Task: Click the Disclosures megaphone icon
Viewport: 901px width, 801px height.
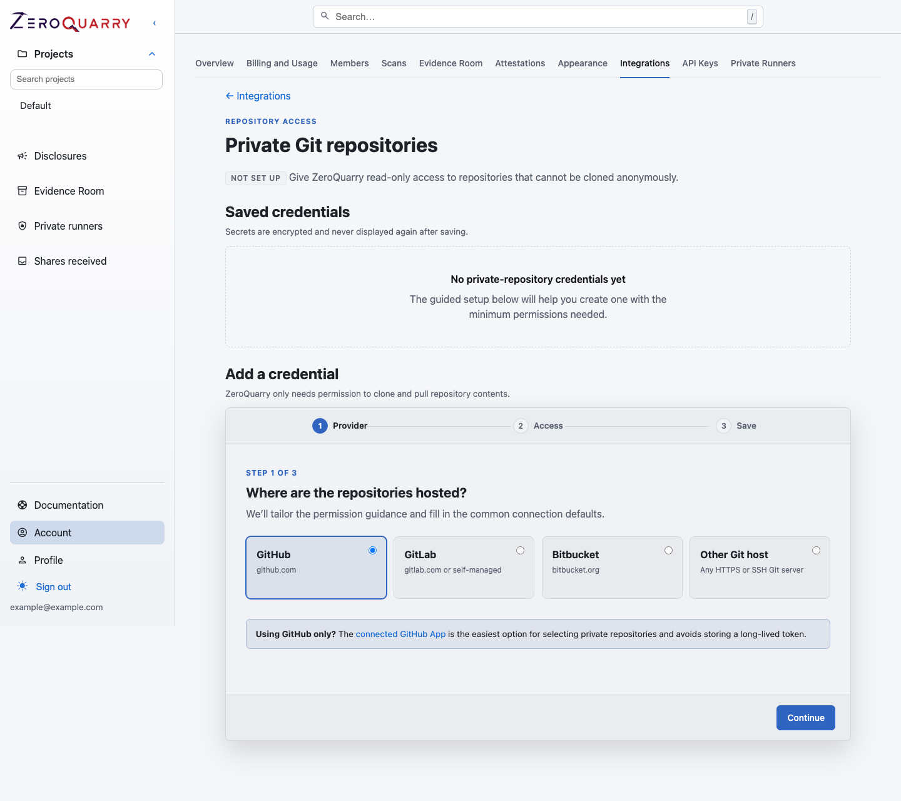Action: 23,156
